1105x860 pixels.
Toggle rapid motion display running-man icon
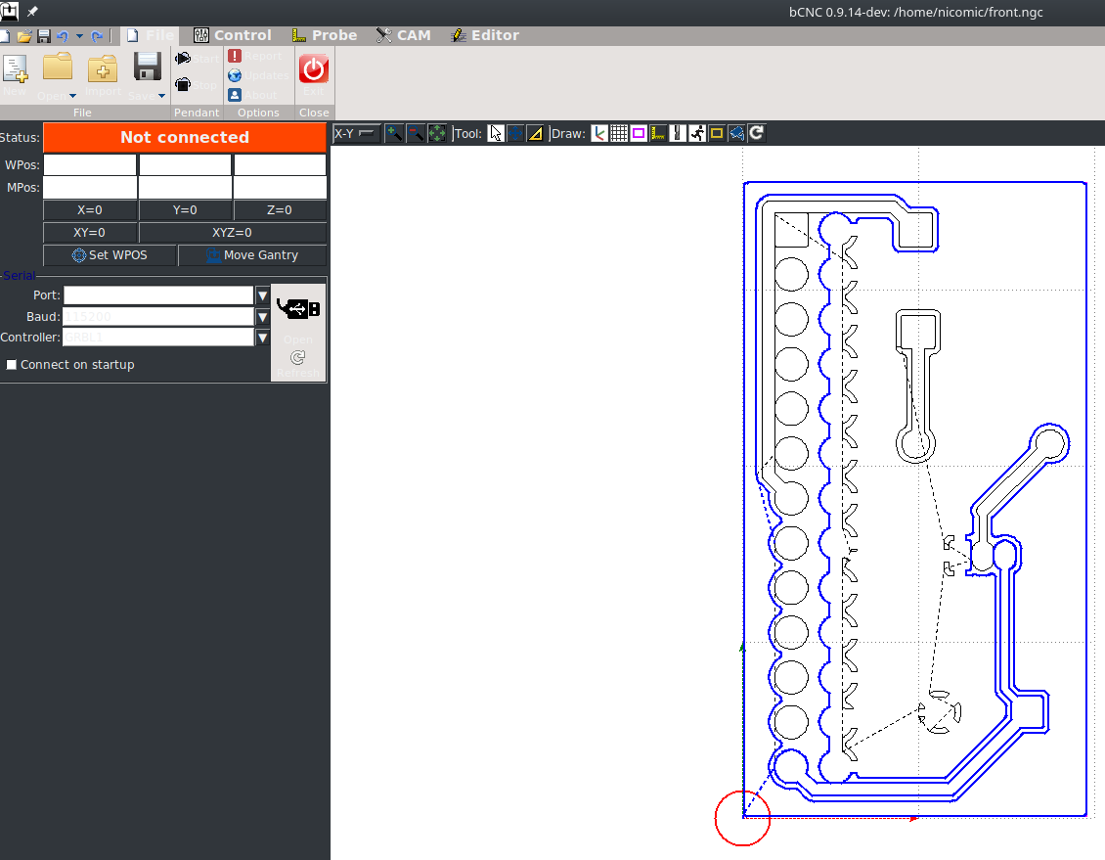[697, 133]
